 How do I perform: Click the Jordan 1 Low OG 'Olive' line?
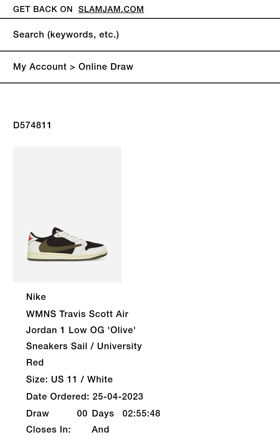click(x=81, y=330)
